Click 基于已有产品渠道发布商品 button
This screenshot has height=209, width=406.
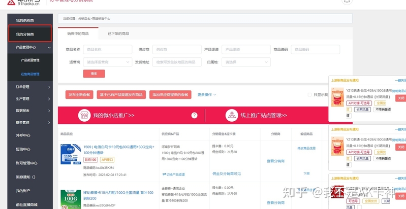pyautogui.click(x=121, y=94)
